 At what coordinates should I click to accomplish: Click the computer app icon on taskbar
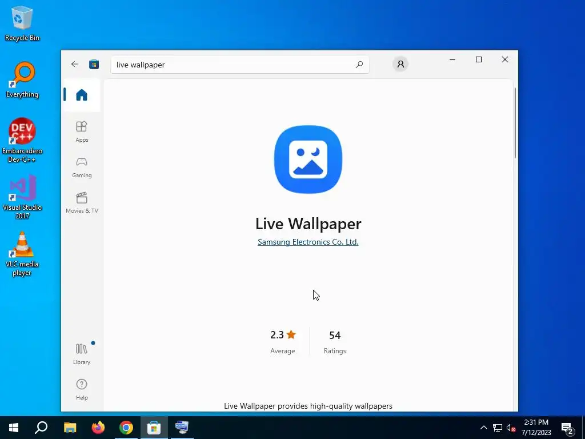(182, 428)
